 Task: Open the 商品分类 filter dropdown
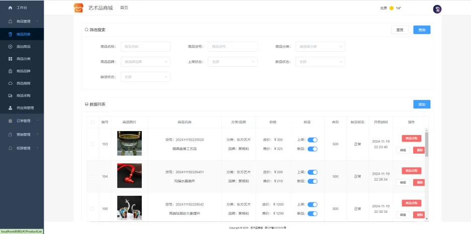point(320,47)
